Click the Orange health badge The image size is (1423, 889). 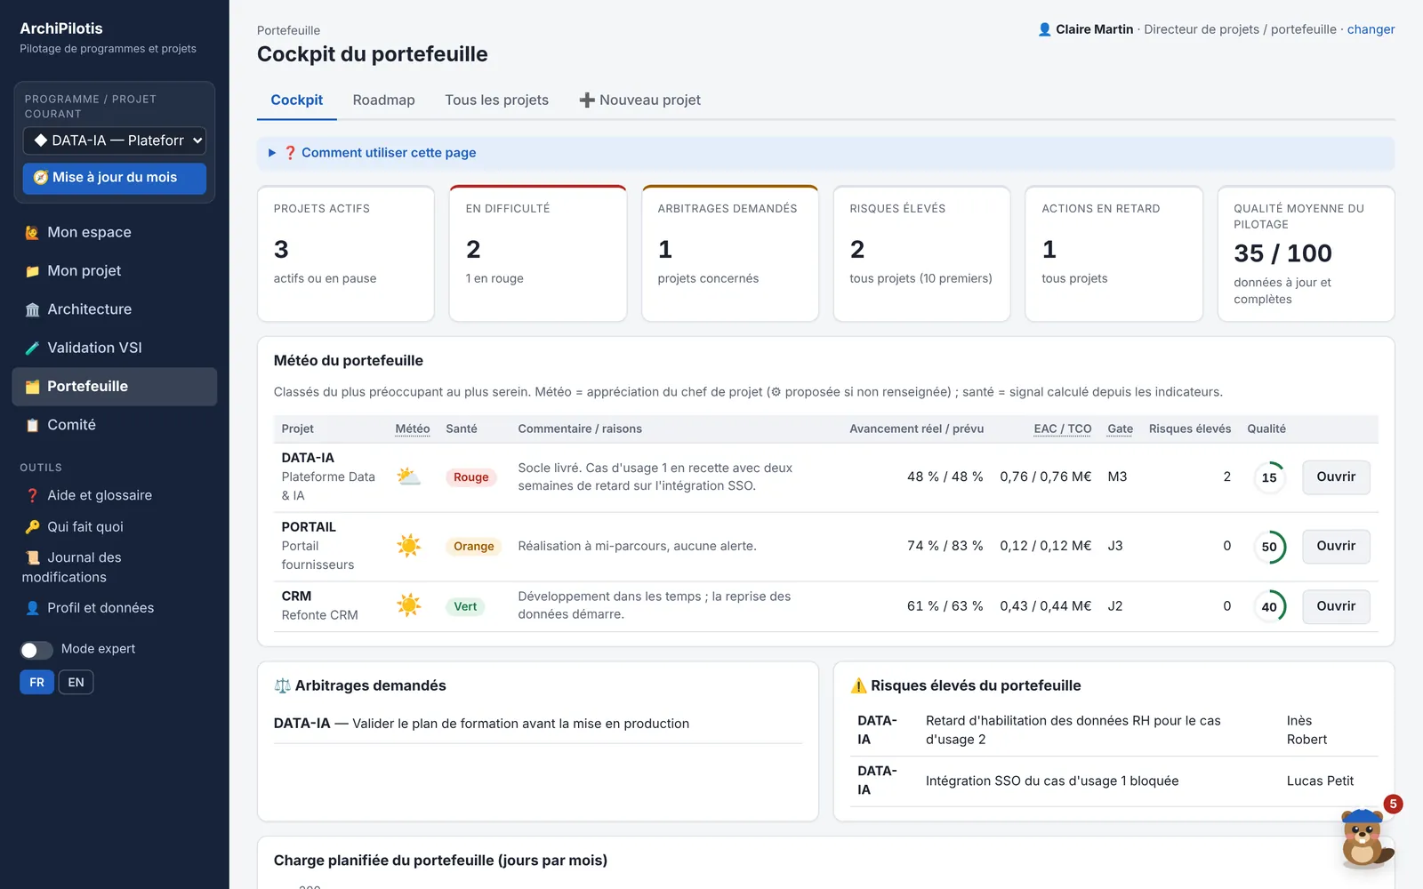pos(473,547)
